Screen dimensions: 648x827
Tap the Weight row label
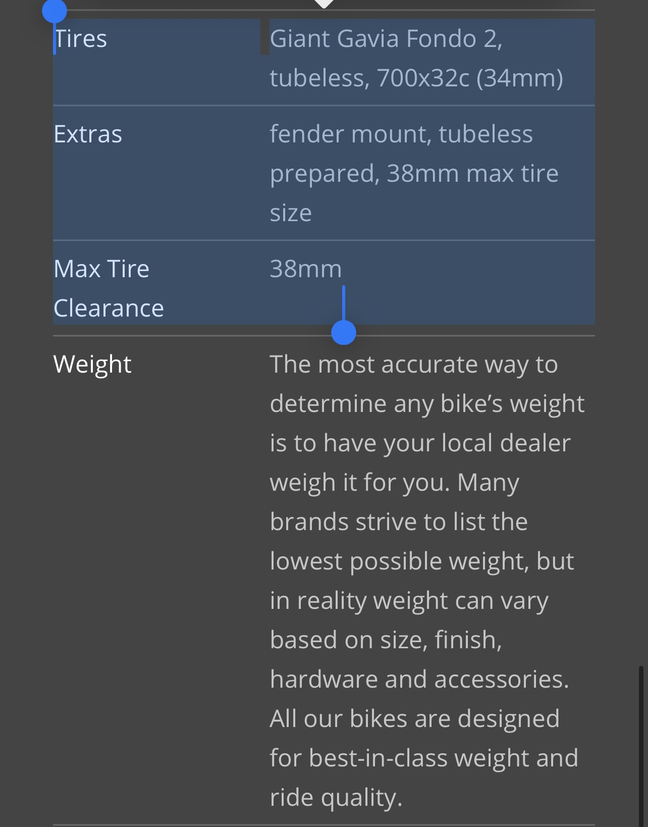pos(92,365)
